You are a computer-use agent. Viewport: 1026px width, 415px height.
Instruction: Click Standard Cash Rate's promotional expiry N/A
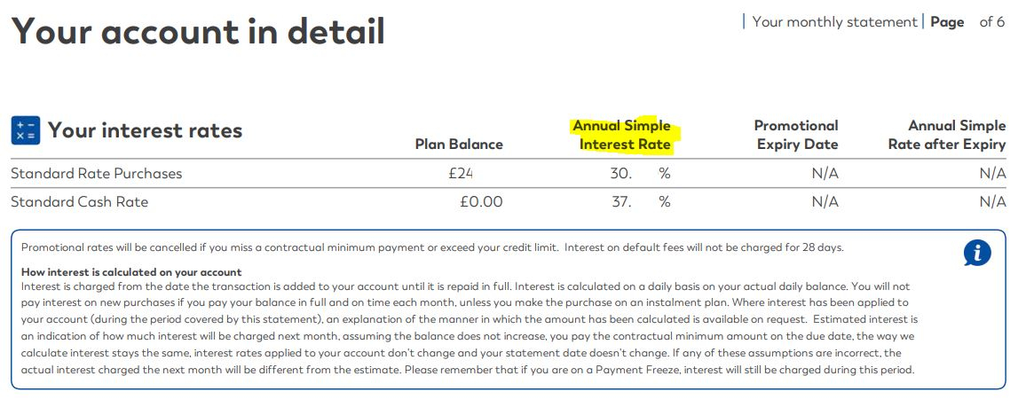825,202
